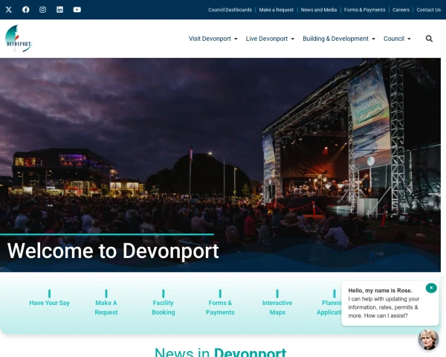This screenshot has width=446, height=357.
Task: Open Interactive Maps quick link
Action: point(277,307)
